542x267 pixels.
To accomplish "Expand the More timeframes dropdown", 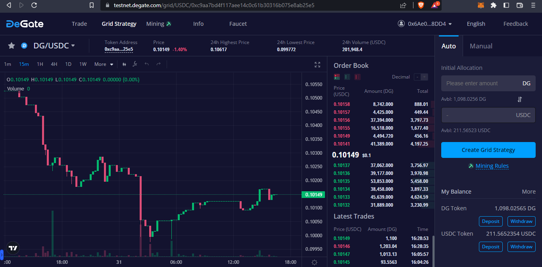I will coord(104,64).
